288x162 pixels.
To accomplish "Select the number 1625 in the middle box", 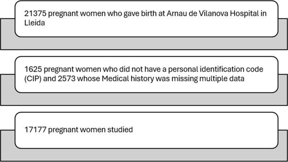I will (33, 69).
